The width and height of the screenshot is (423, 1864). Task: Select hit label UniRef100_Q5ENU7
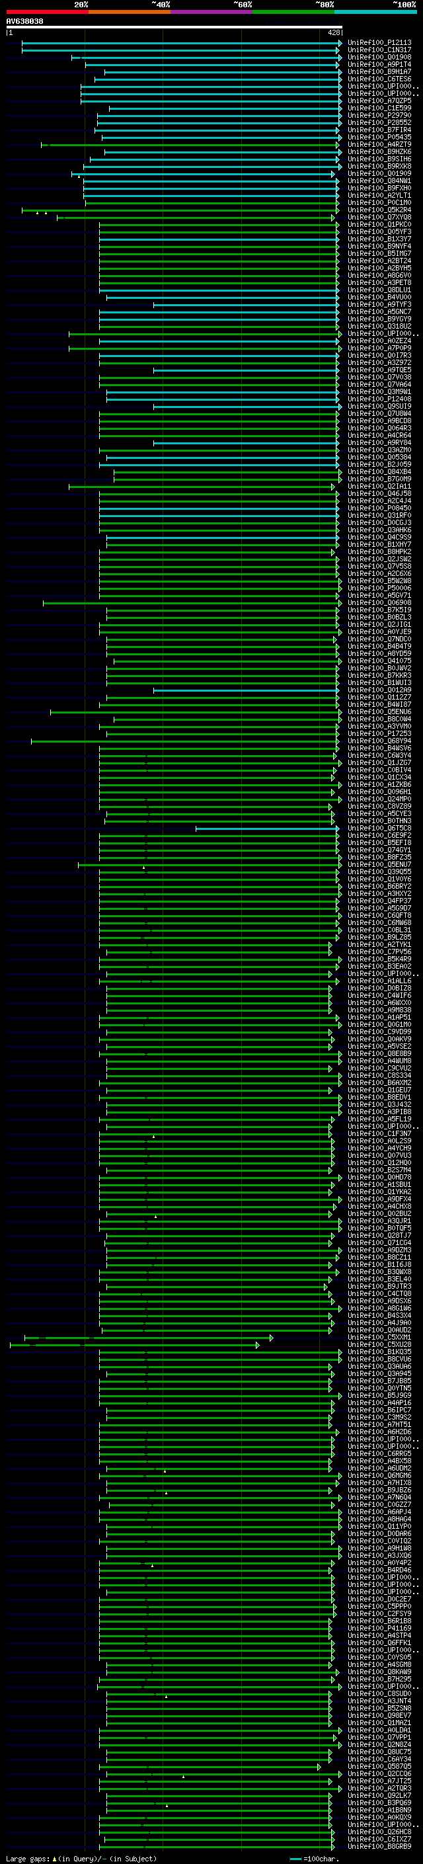point(379,864)
